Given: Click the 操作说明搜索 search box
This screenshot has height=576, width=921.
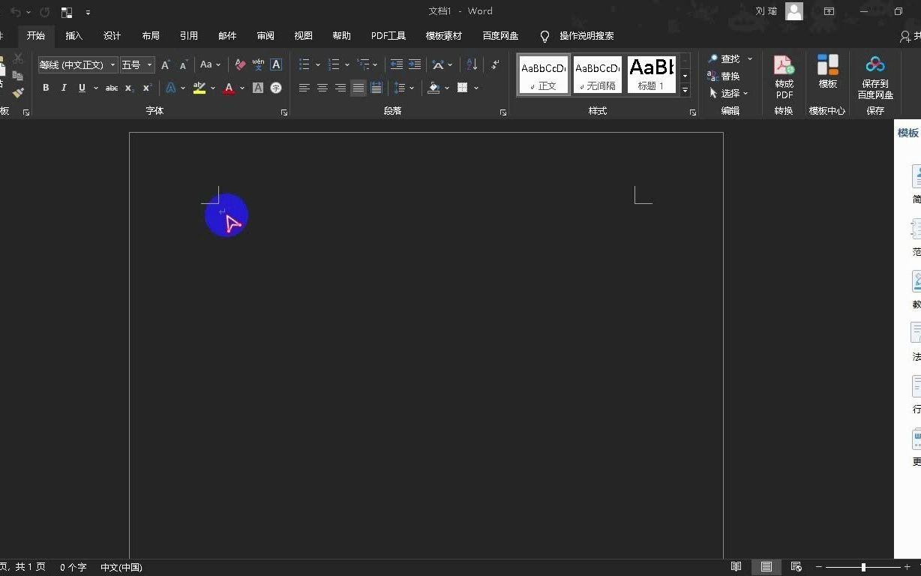Looking at the screenshot, I should pos(577,35).
